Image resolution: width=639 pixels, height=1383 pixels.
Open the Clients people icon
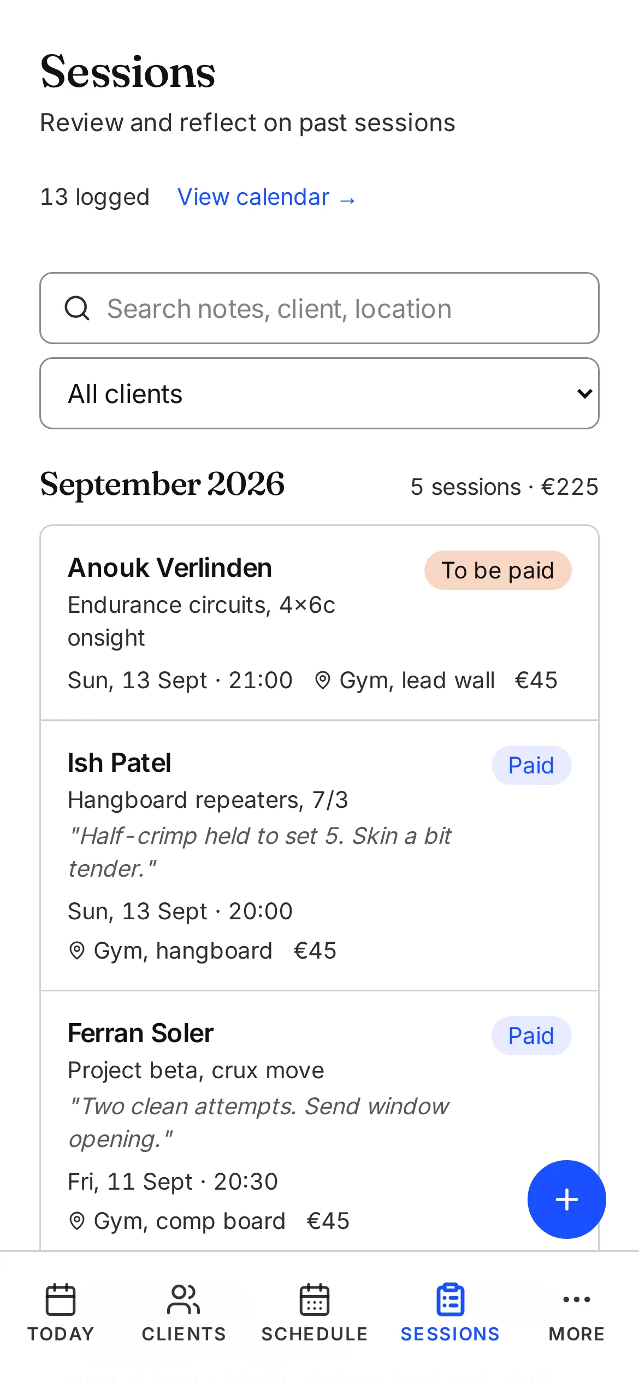pos(184,1299)
